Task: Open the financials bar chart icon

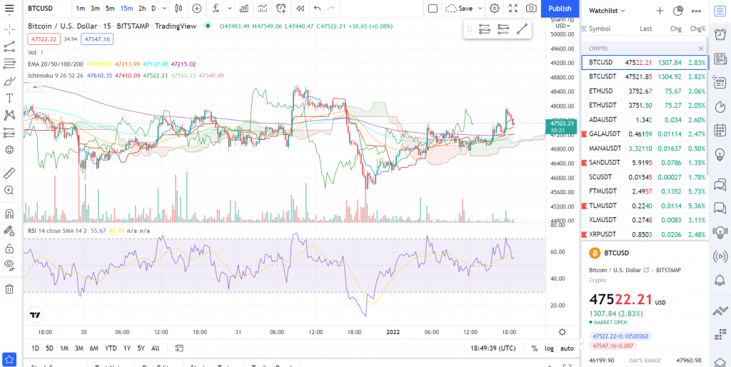Action: point(244,9)
